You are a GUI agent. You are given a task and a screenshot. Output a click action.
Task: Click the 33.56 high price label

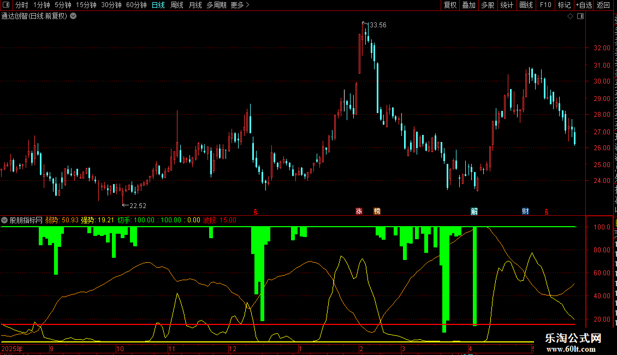tap(378, 25)
